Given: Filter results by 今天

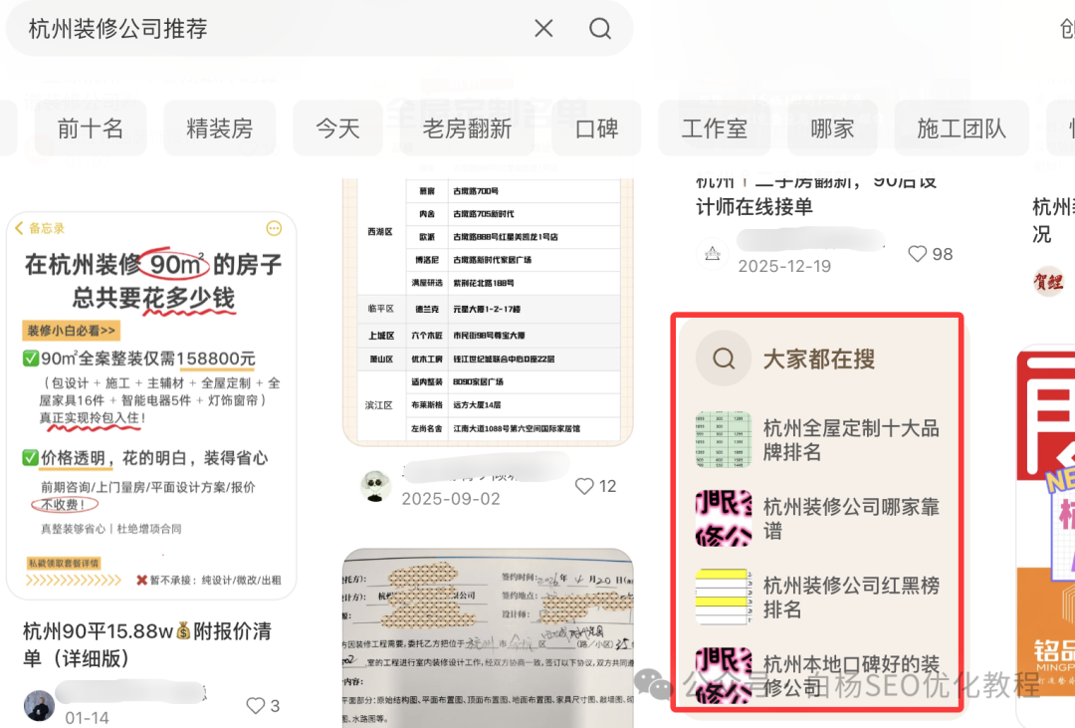Looking at the screenshot, I should pos(338,128).
